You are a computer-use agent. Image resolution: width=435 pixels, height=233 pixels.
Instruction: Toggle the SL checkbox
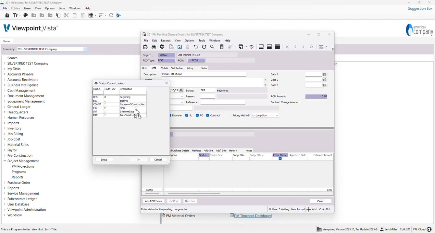(x=187, y=115)
